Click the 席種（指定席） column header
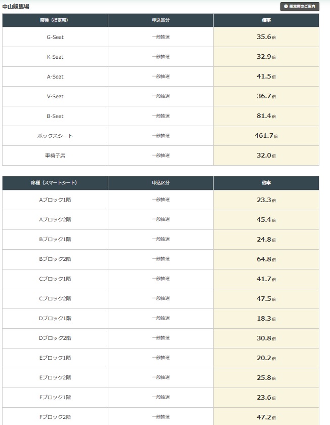This screenshot has width=330, height=425. [x=55, y=20]
